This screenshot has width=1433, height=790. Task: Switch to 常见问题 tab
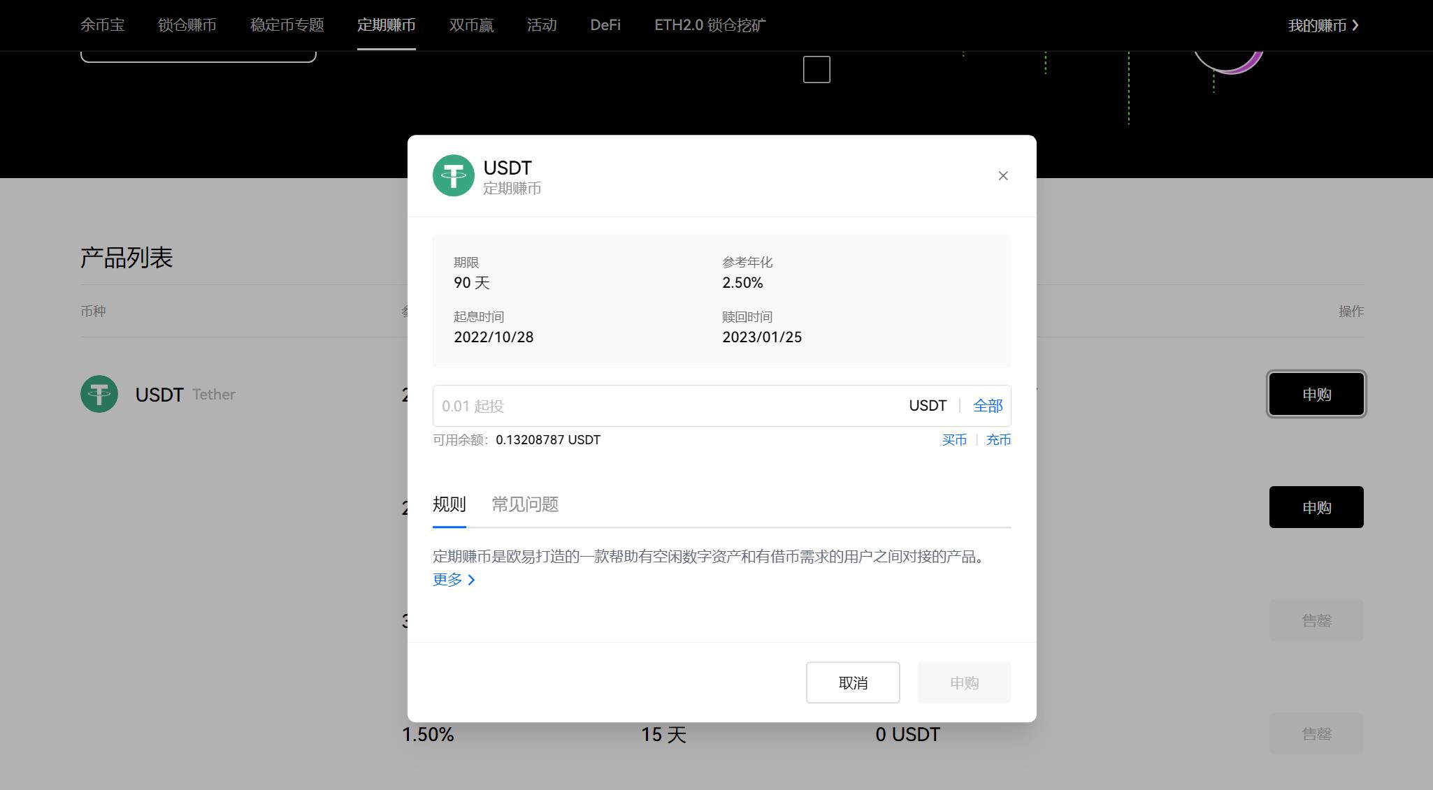pyautogui.click(x=525, y=504)
